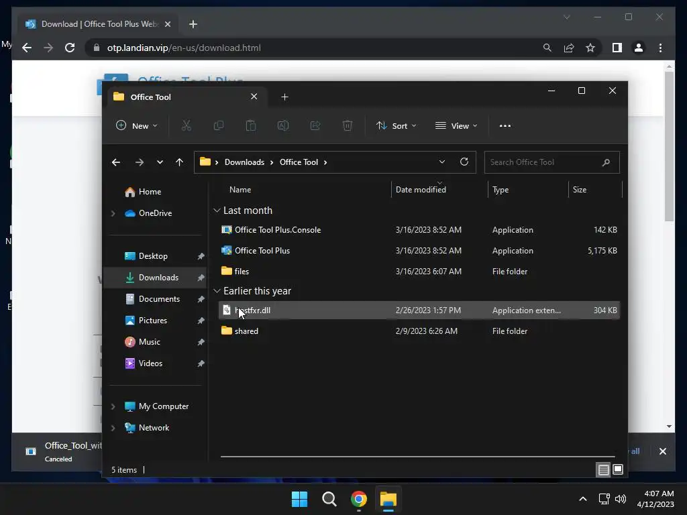Sort by the Name column header
Viewport: 687px width, 515px height.
240,190
